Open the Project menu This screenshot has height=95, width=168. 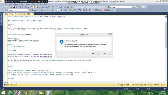coord(22,4)
